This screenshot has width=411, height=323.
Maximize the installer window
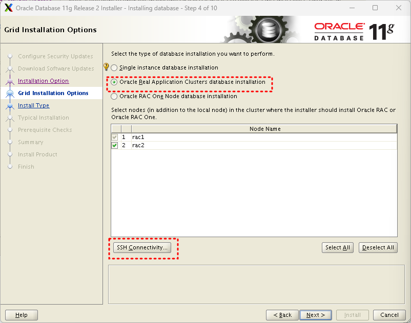point(375,8)
